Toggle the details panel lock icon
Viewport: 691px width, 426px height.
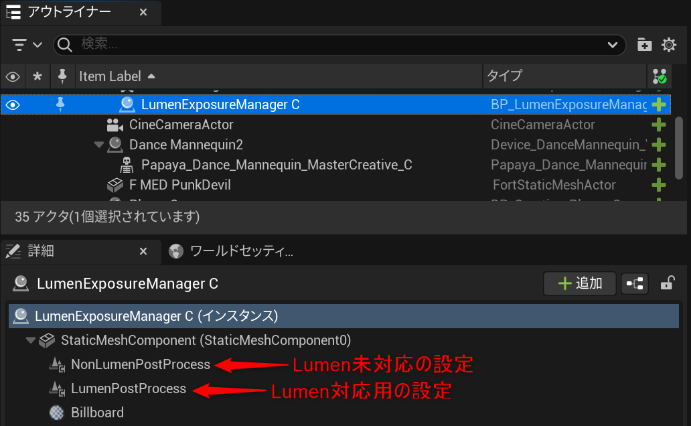click(668, 283)
